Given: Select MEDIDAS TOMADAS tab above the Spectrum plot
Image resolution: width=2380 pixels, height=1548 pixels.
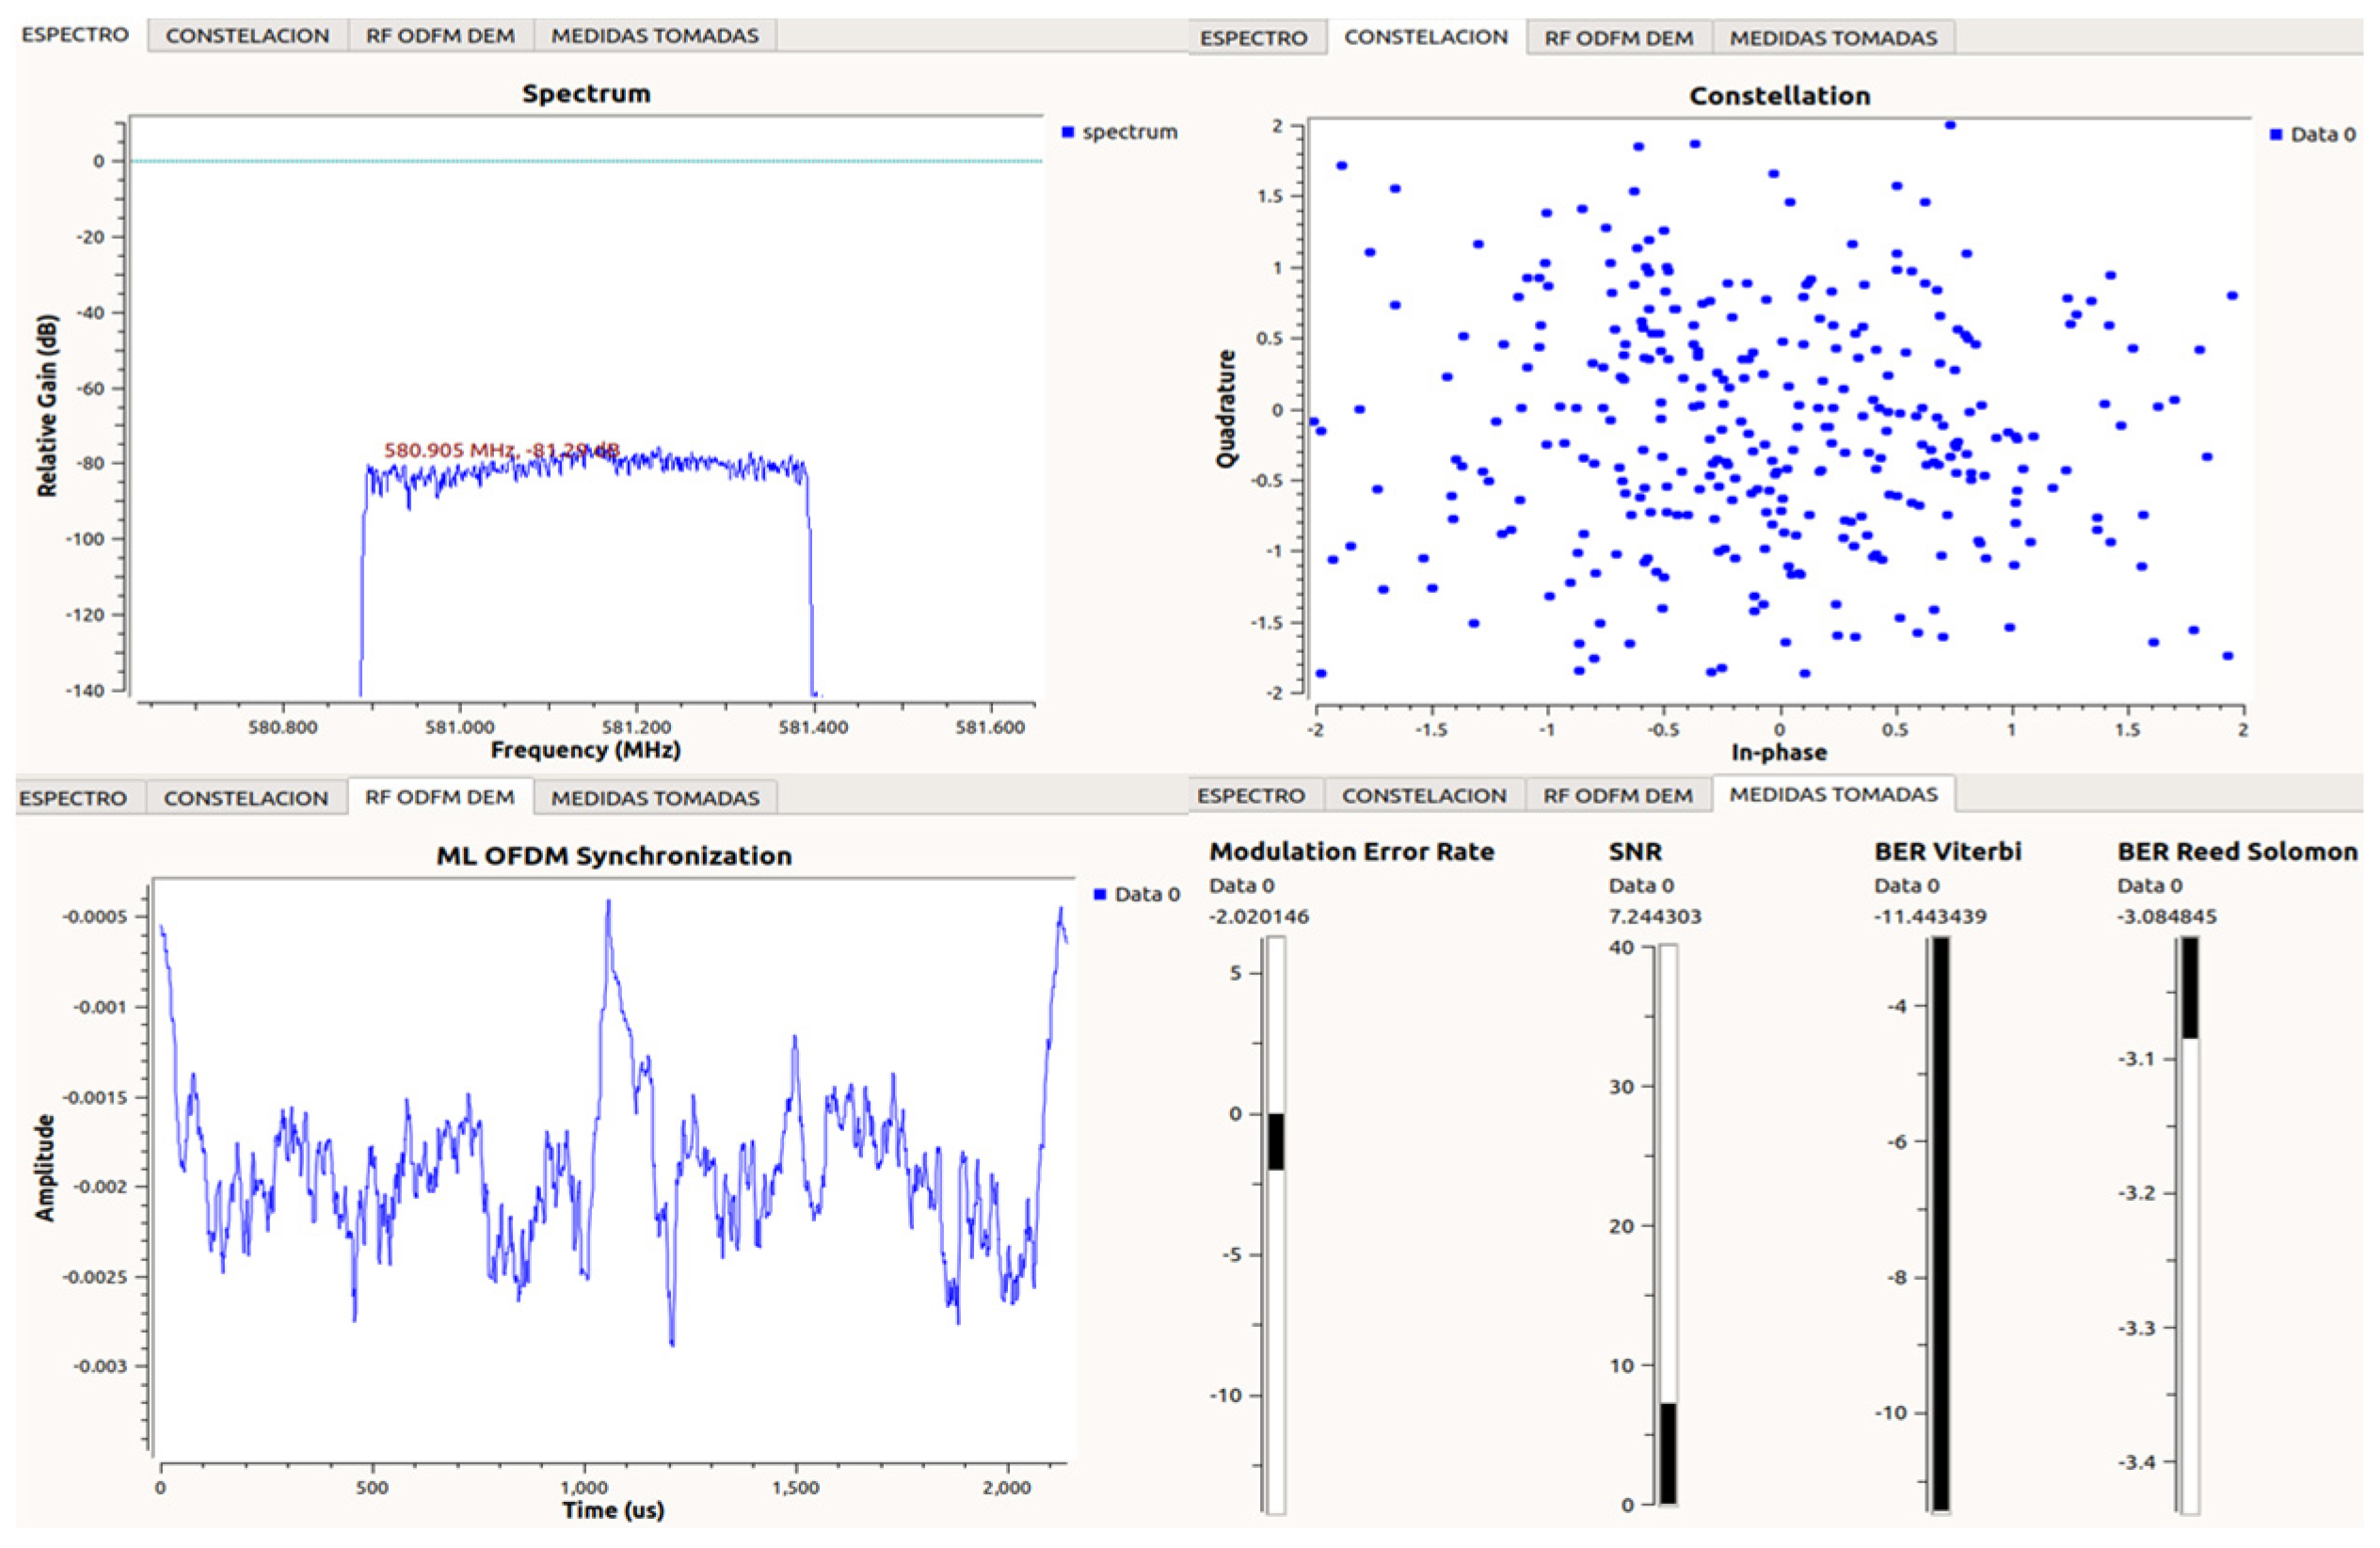Looking at the screenshot, I should pyautogui.click(x=655, y=36).
